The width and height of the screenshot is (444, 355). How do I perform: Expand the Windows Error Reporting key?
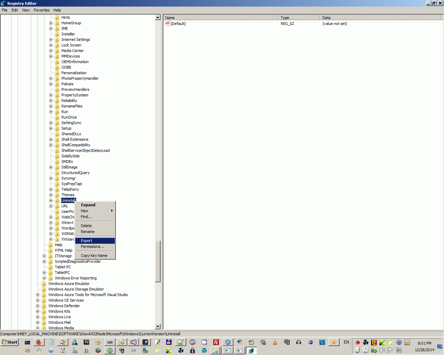pos(44,278)
